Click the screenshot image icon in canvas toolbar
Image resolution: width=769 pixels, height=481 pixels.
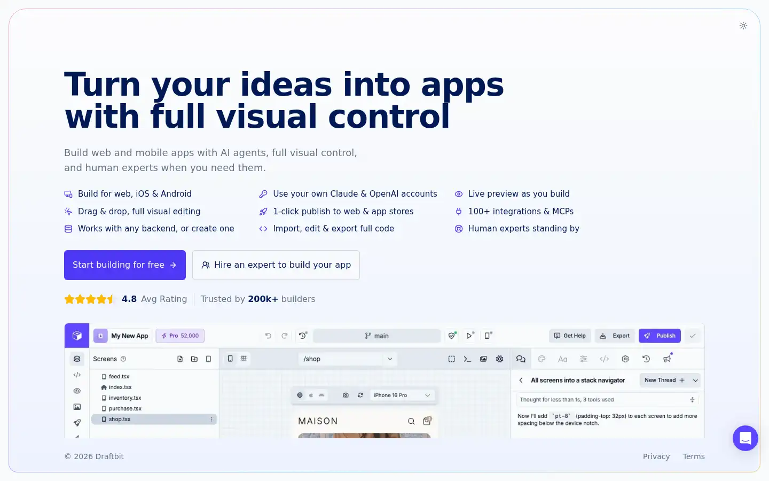(483, 359)
